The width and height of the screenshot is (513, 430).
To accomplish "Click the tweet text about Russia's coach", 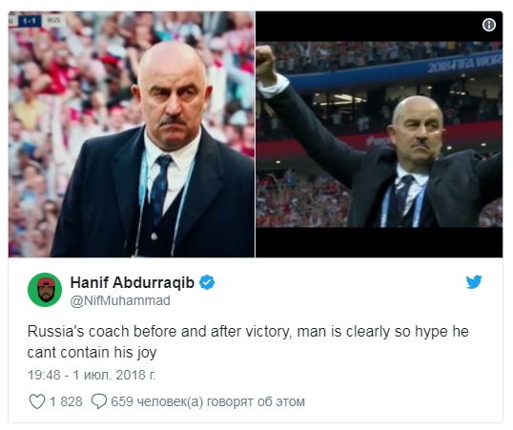I will (248, 341).
